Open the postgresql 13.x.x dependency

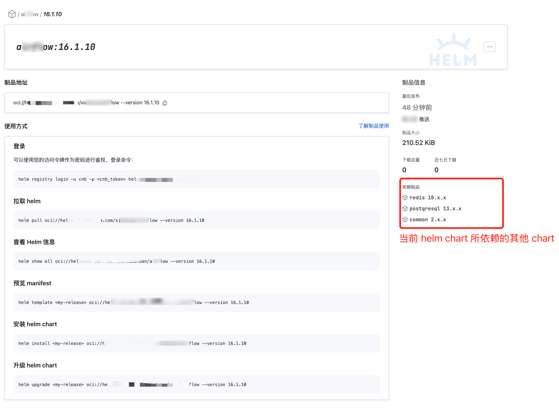pyautogui.click(x=435, y=209)
